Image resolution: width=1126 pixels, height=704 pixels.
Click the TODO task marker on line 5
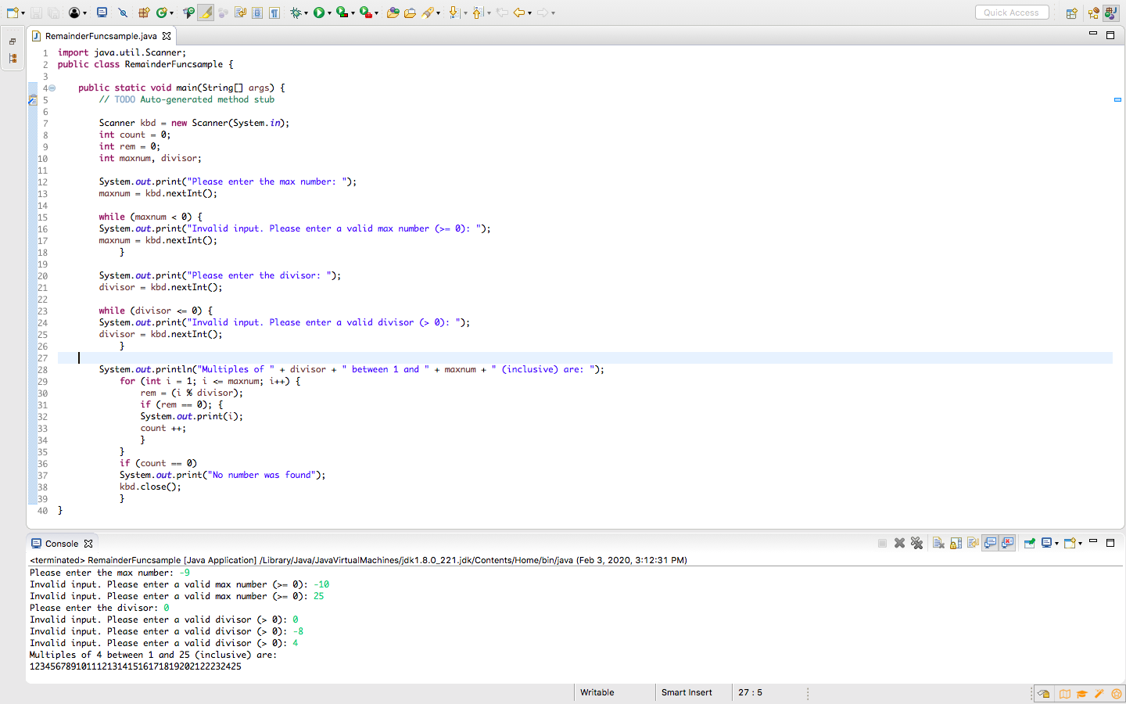32,100
